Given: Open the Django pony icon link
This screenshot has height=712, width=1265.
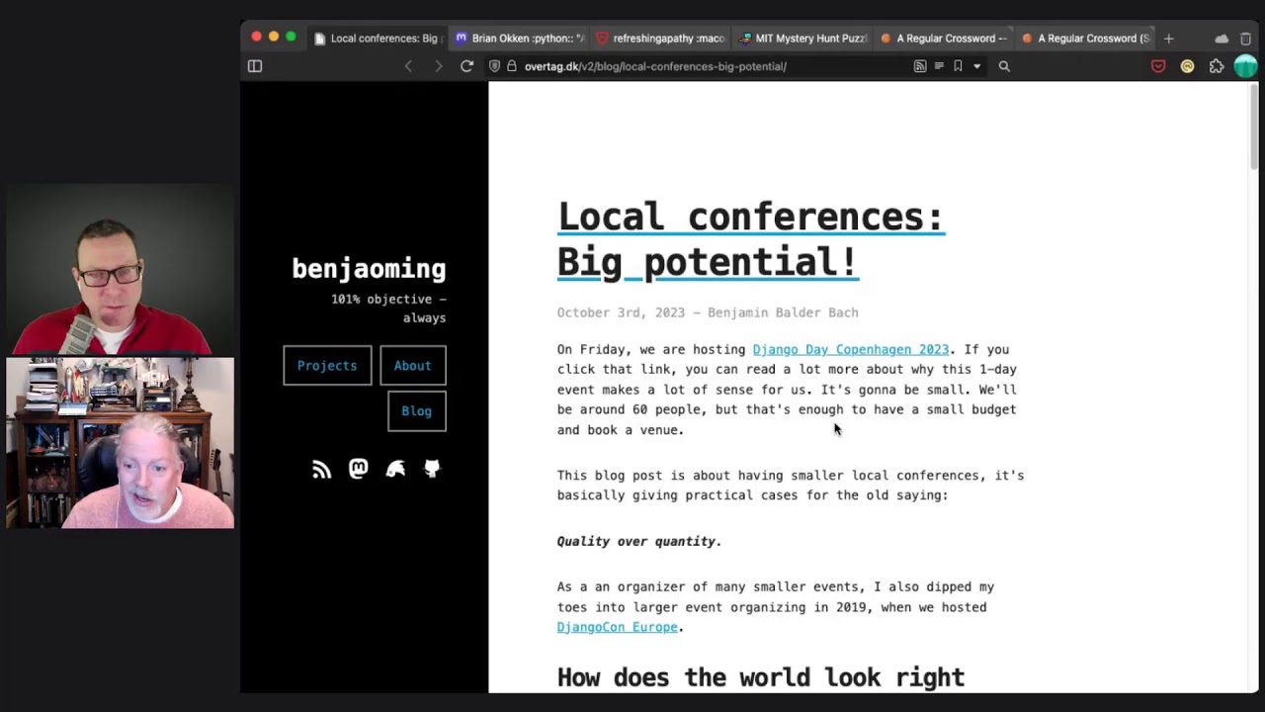Looking at the screenshot, I should 395,470.
